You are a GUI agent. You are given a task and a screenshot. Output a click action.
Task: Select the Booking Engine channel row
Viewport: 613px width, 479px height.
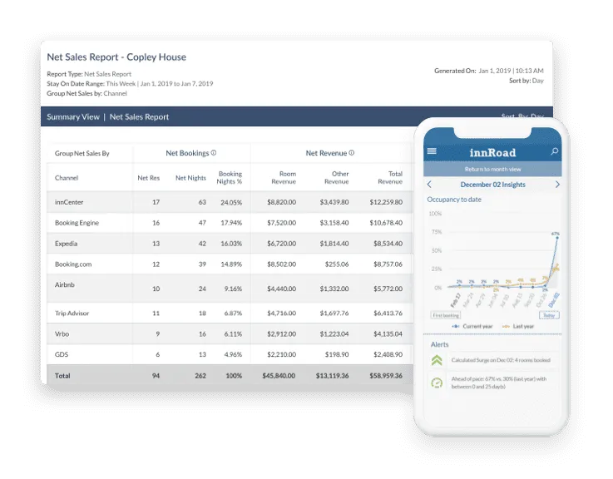(x=230, y=223)
